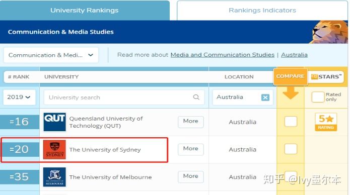Open the 5 star RATING badge
This screenshot has width=350, height=195.
[x=326, y=122]
